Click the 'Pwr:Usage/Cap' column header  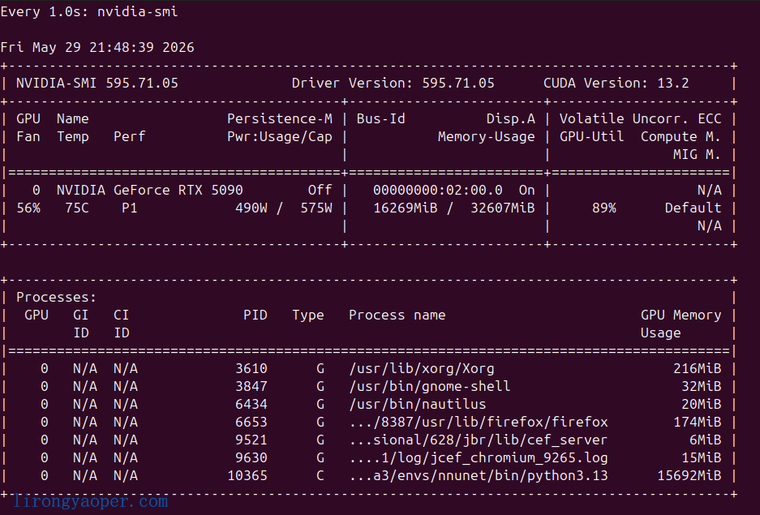tap(280, 136)
